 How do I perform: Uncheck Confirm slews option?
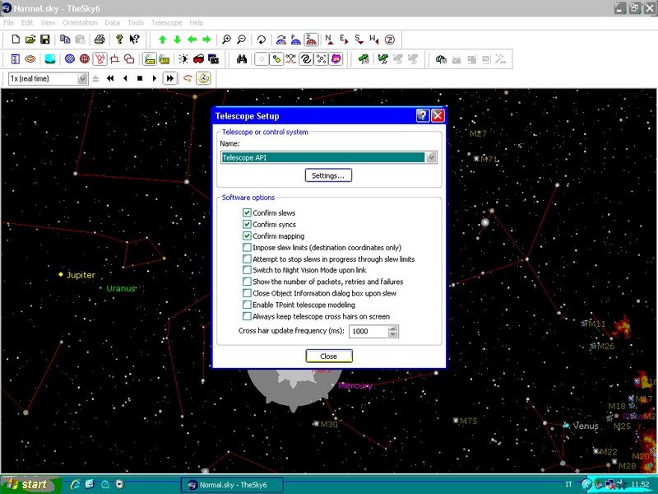pyautogui.click(x=247, y=212)
